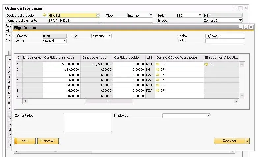The width and height of the screenshot is (260, 157).
Task: Click the empty Ref.. 2 field
Action: click(225, 41)
